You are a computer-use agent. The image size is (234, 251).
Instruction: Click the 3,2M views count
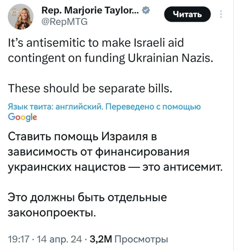click(x=101, y=239)
